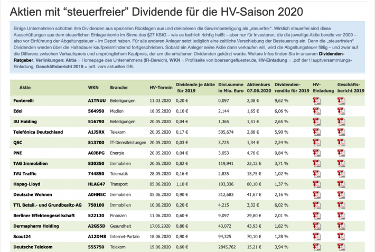
Task: Open WKN A1TNUU profile link
Action: (x=97, y=101)
